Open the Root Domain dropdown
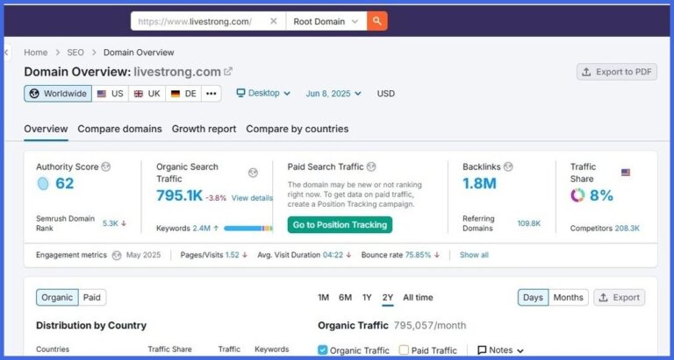674x360 pixels. [326, 21]
